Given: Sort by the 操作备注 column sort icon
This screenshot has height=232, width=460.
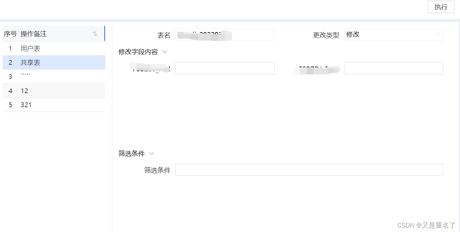Looking at the screenshot, I should (x=95, y=34).
